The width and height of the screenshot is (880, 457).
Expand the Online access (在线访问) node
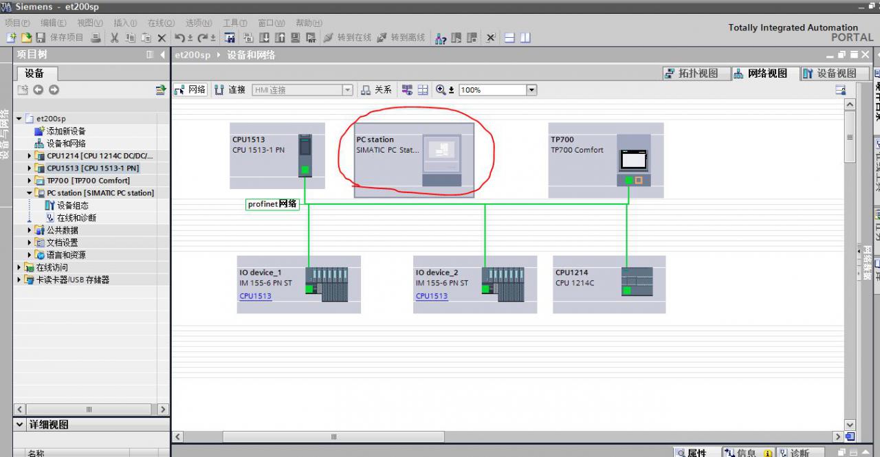click(x=19, y=267)
